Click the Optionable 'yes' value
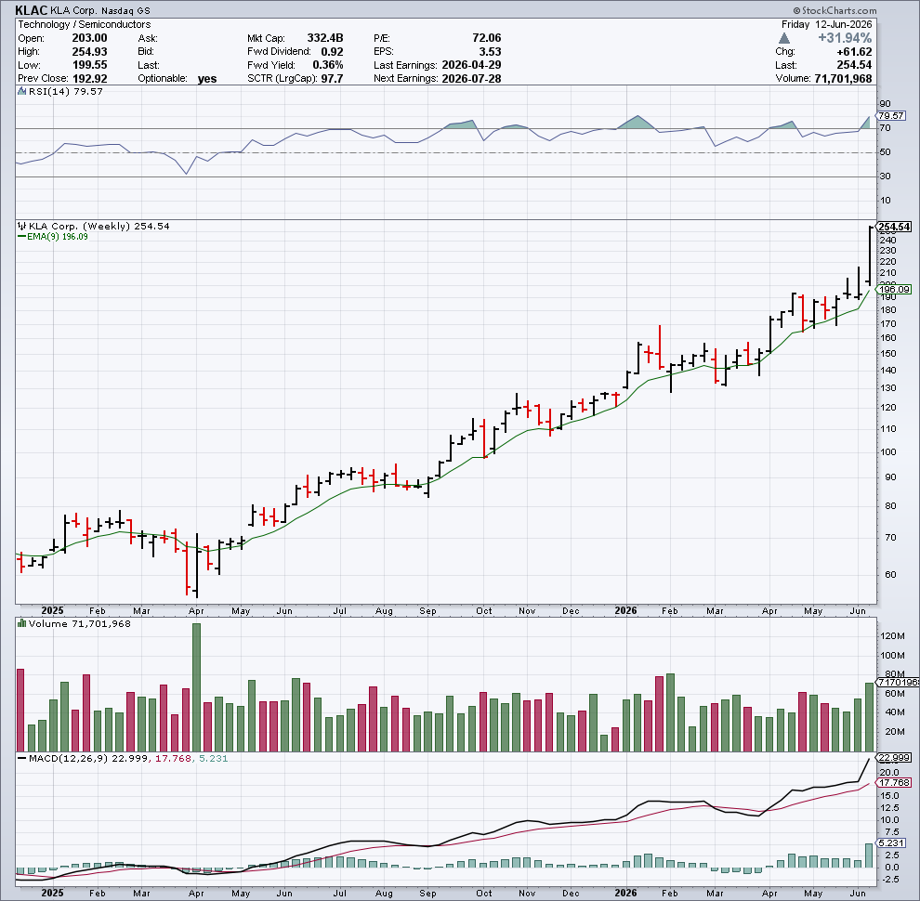The image size is (920, 901). pos(207,79)
